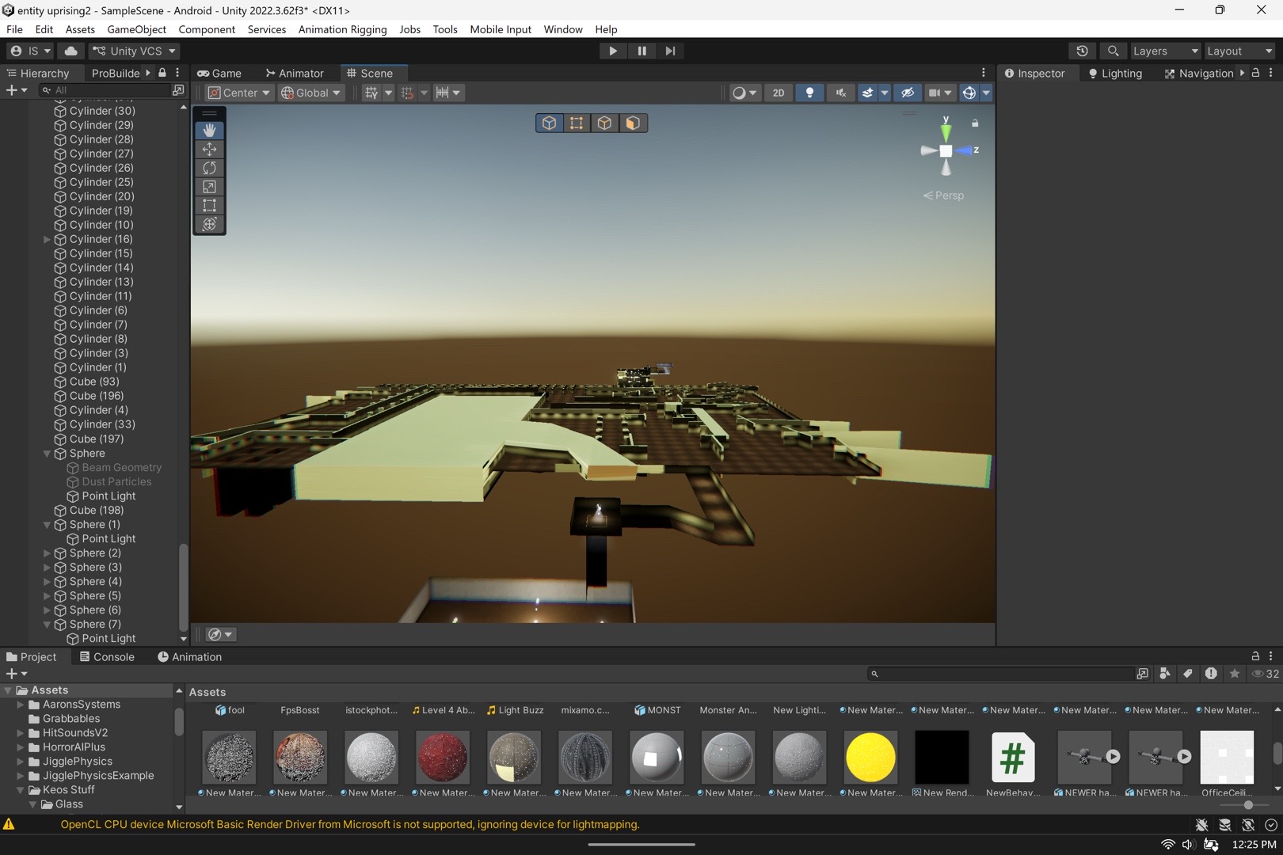Search by type icon in Project panel
Viewport: 1283px width, 855px height.
[x=1164, y=674]
